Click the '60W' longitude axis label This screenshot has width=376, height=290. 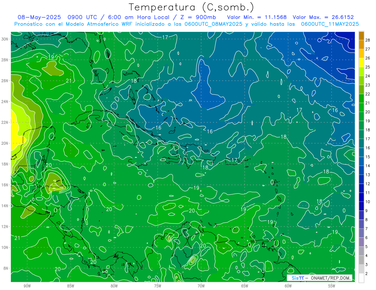288,286
